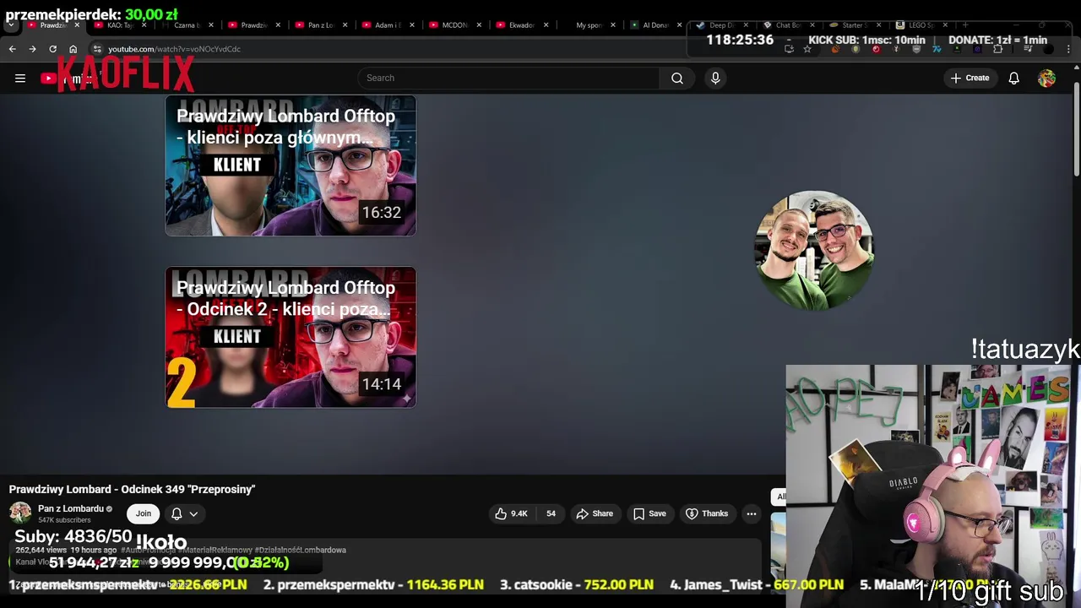Image resolution: width=1081 pixels, height=608 pixels.
Task: Open the notifications bell in YouTube header
Action: pyautogui.click(x=1013, y=78)
